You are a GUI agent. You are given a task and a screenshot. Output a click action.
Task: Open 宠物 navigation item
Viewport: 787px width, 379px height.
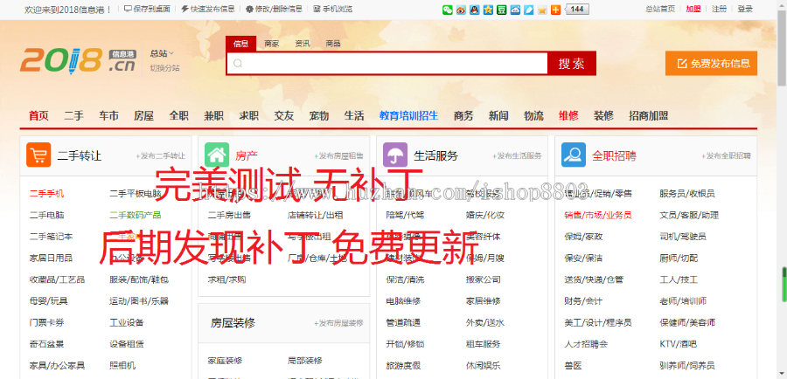click(x=319, y=116)
